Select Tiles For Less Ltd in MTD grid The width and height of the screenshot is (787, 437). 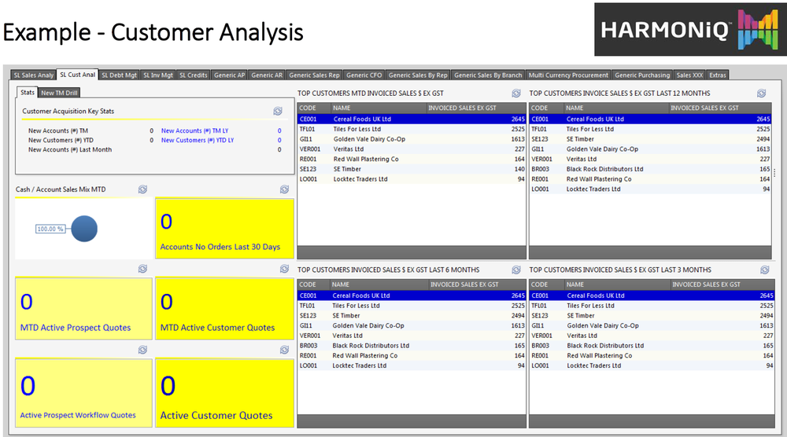pos(412,130)
